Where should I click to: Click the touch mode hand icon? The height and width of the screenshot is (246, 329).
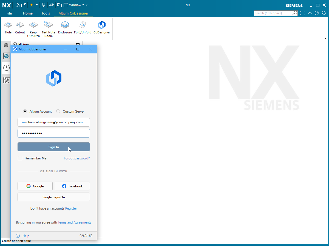pos(51,5)
